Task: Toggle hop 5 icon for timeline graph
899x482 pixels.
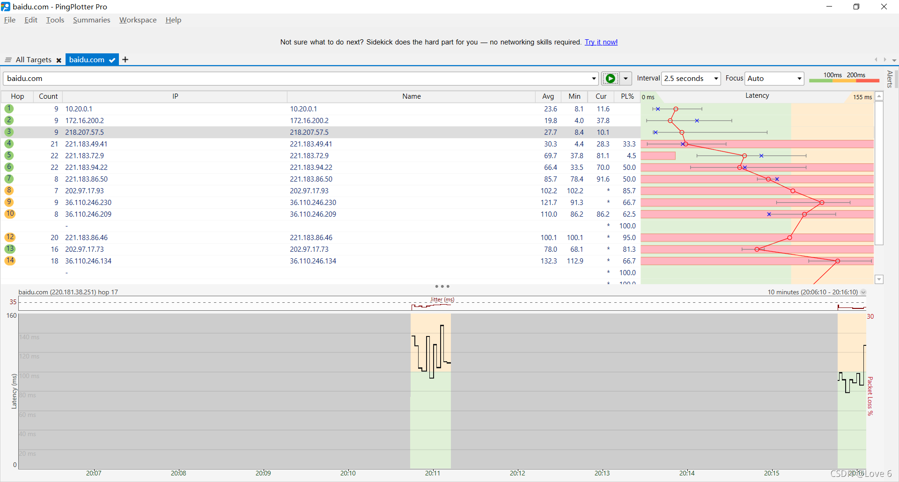Action: [x=9, y=155]
